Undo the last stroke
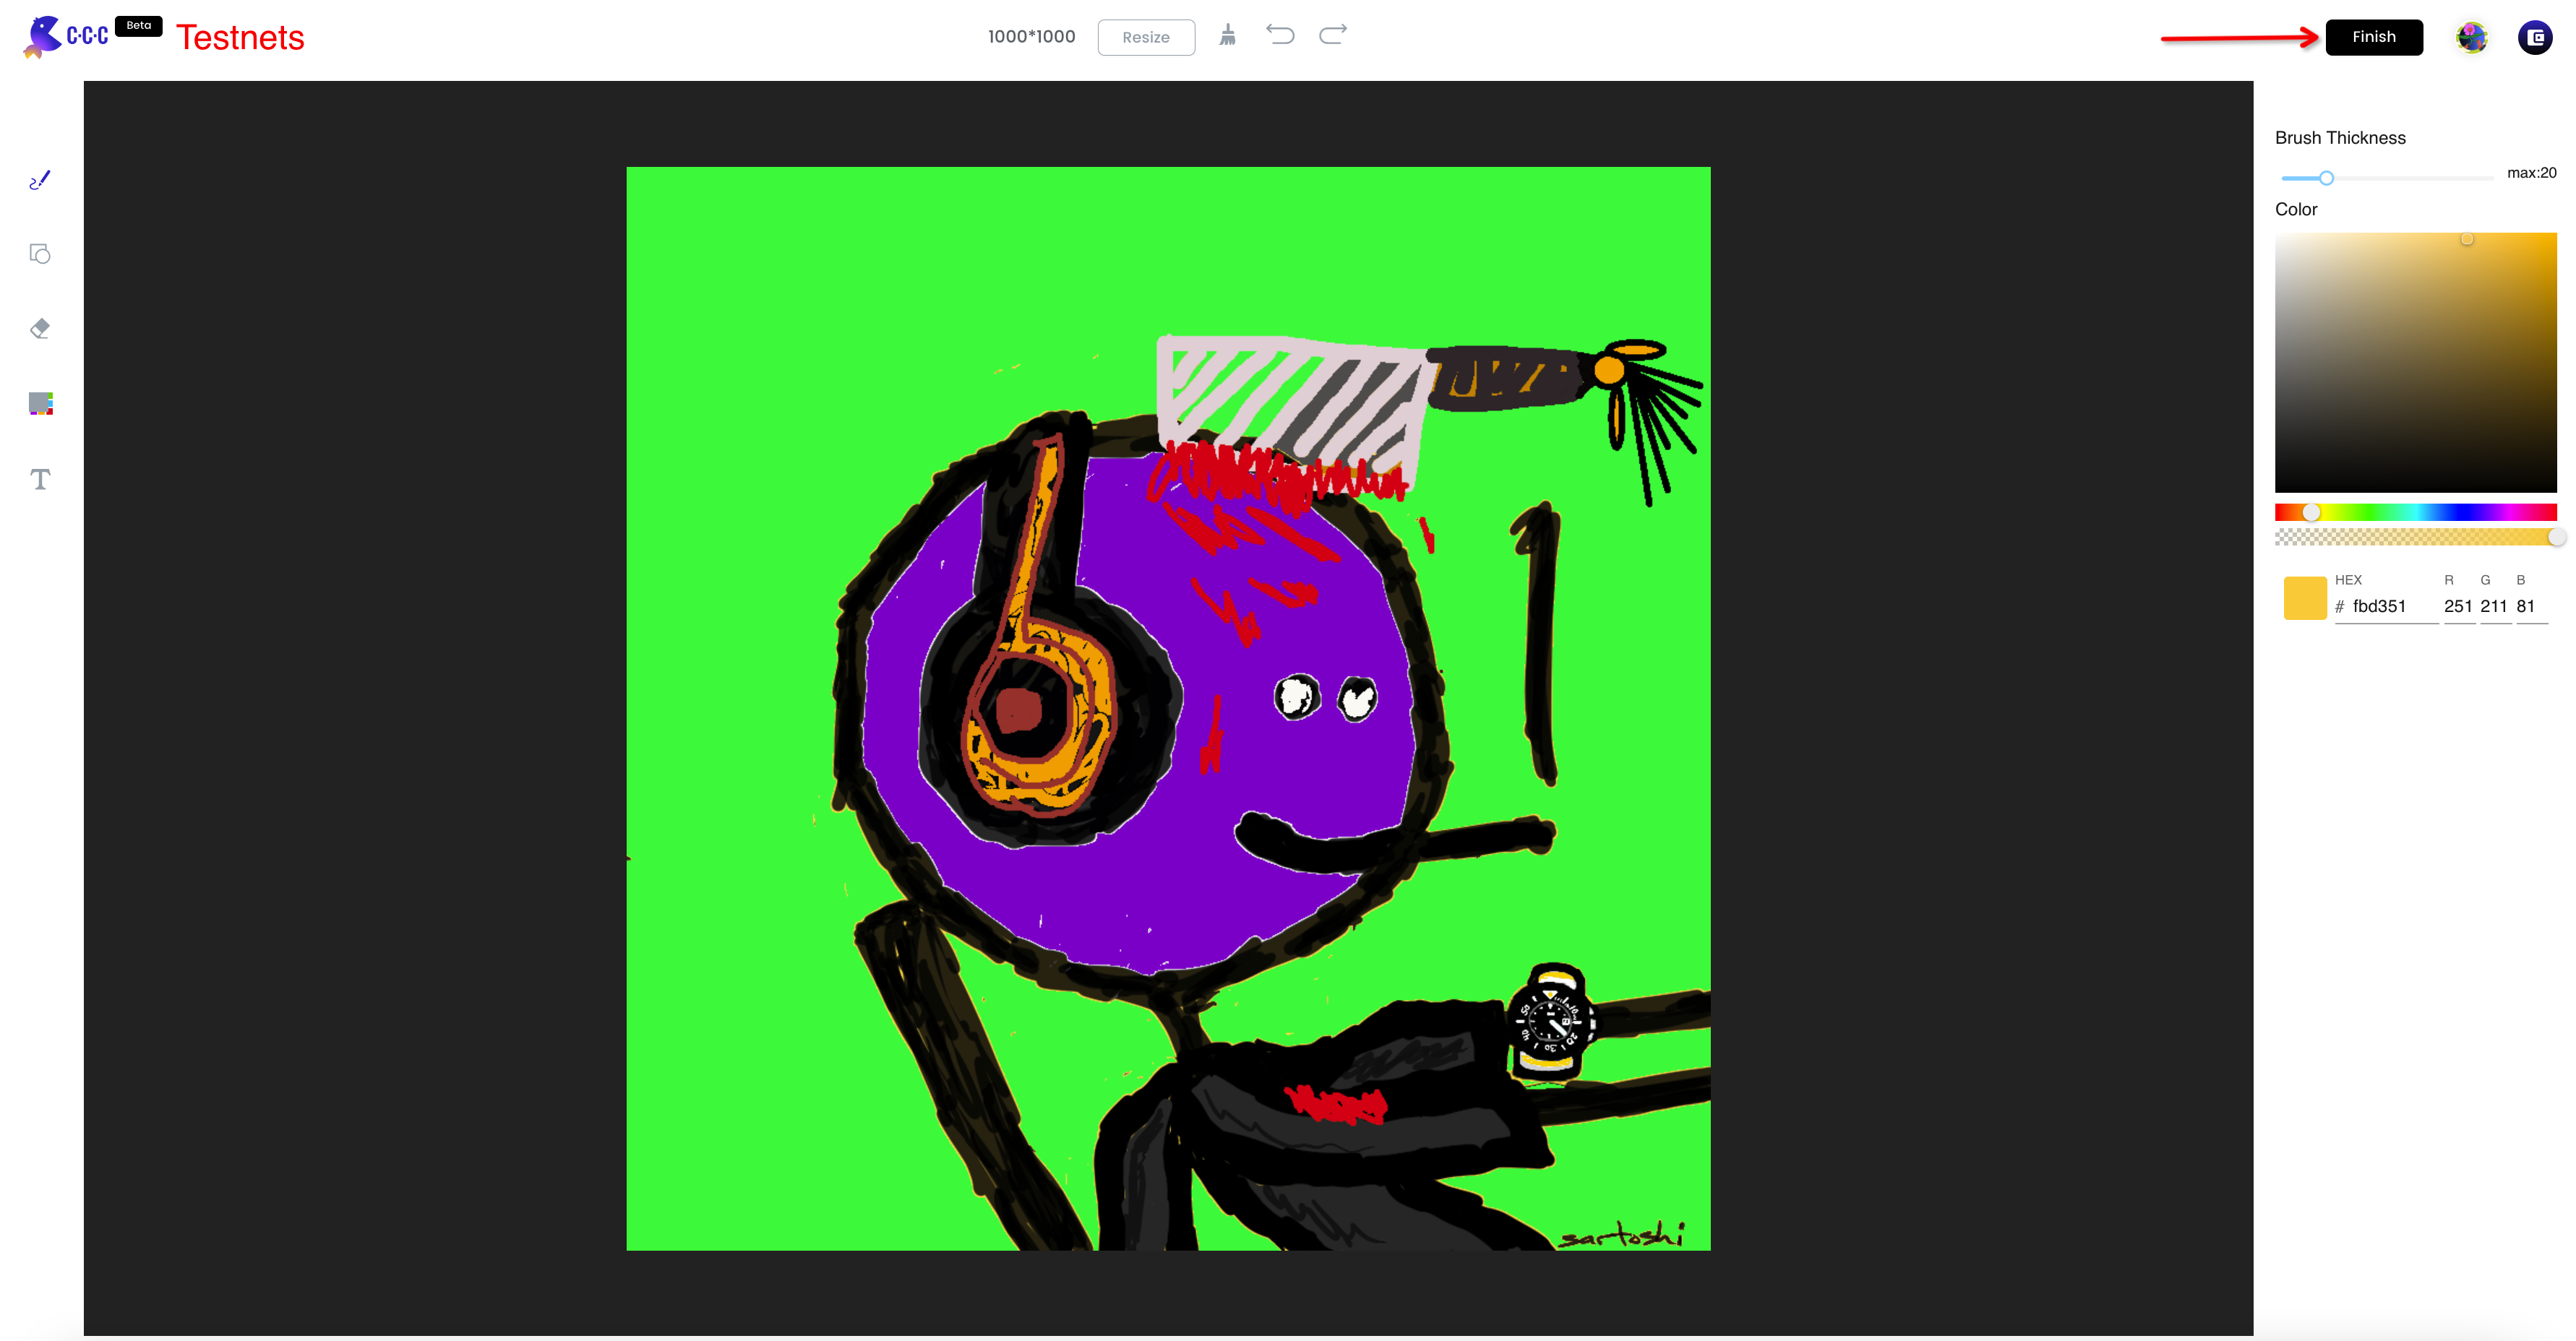 [x=1280, y=35]
